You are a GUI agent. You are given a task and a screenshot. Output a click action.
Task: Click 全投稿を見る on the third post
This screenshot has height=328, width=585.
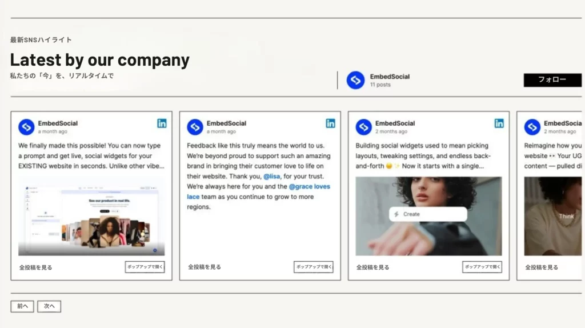(372, 267)
